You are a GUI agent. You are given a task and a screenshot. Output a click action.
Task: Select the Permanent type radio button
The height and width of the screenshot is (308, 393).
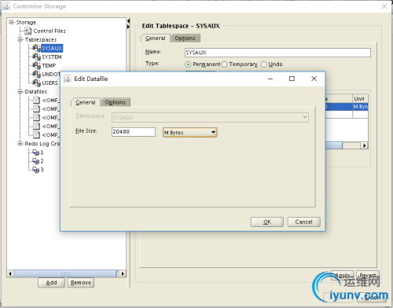[x=188, y=64]
